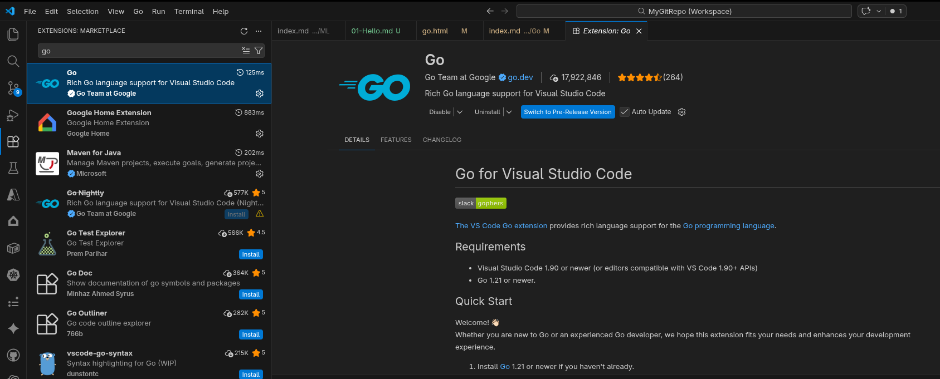The image size is (940, 379).
Task: Open the Search view in activity bar
Action: click(x=13, y=61)
